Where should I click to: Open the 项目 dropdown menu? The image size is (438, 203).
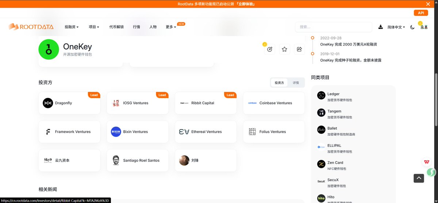point(94,27)
